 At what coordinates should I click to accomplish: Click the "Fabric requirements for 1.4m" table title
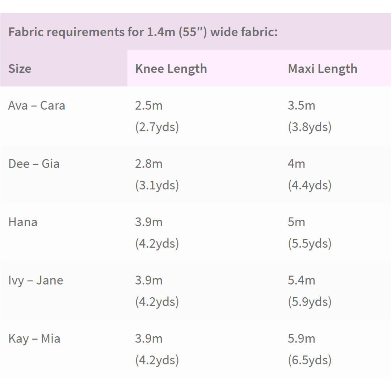point(143,32)
